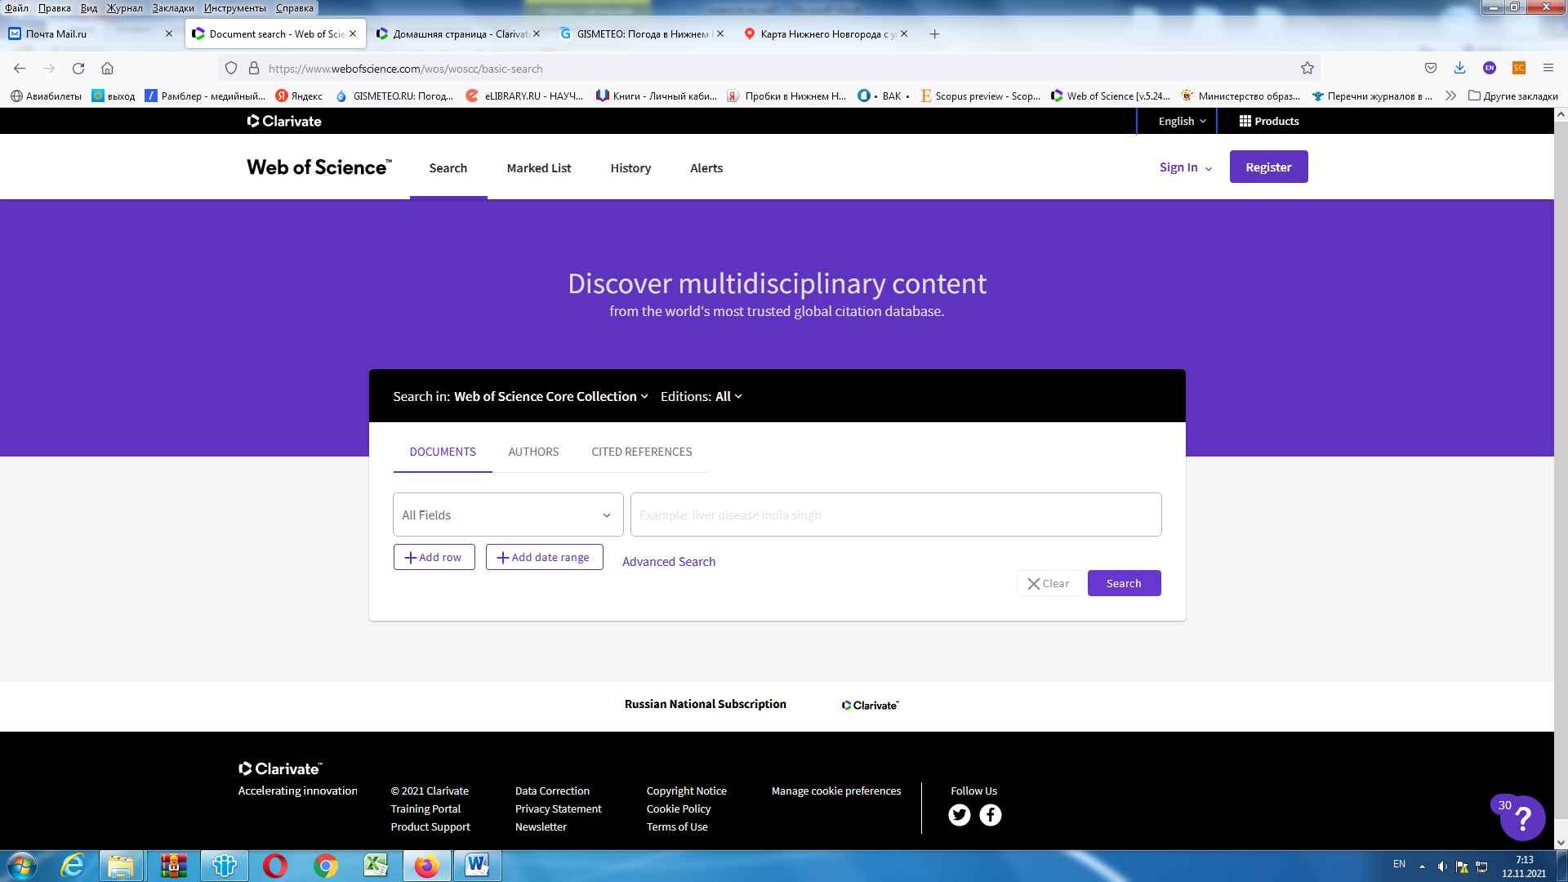Reload the current page

click(x=78, y=69)
